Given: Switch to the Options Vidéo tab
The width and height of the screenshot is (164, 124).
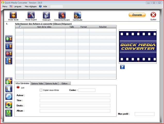Looking at the screenshot, I should tap(37, 83).
